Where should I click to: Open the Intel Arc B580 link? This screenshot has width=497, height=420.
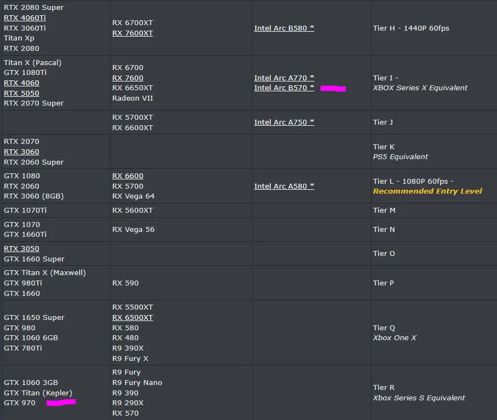(284, 28)
